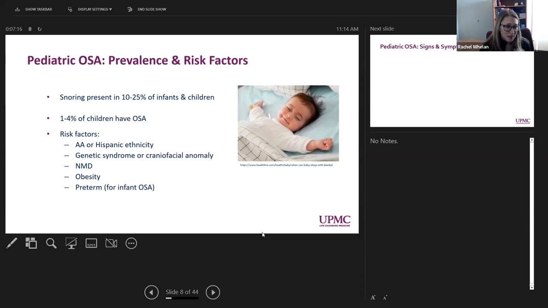This screenshot has width=548, height=308.
Task: Click the elapsed timer 0:07:16
Action: 14,29
